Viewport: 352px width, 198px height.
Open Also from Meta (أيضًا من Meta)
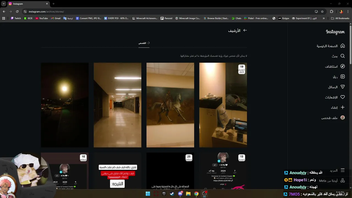pyautogui.click(x=332, y=181)
